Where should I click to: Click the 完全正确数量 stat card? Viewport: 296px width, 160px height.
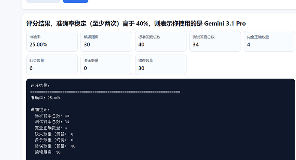[269, 41]
